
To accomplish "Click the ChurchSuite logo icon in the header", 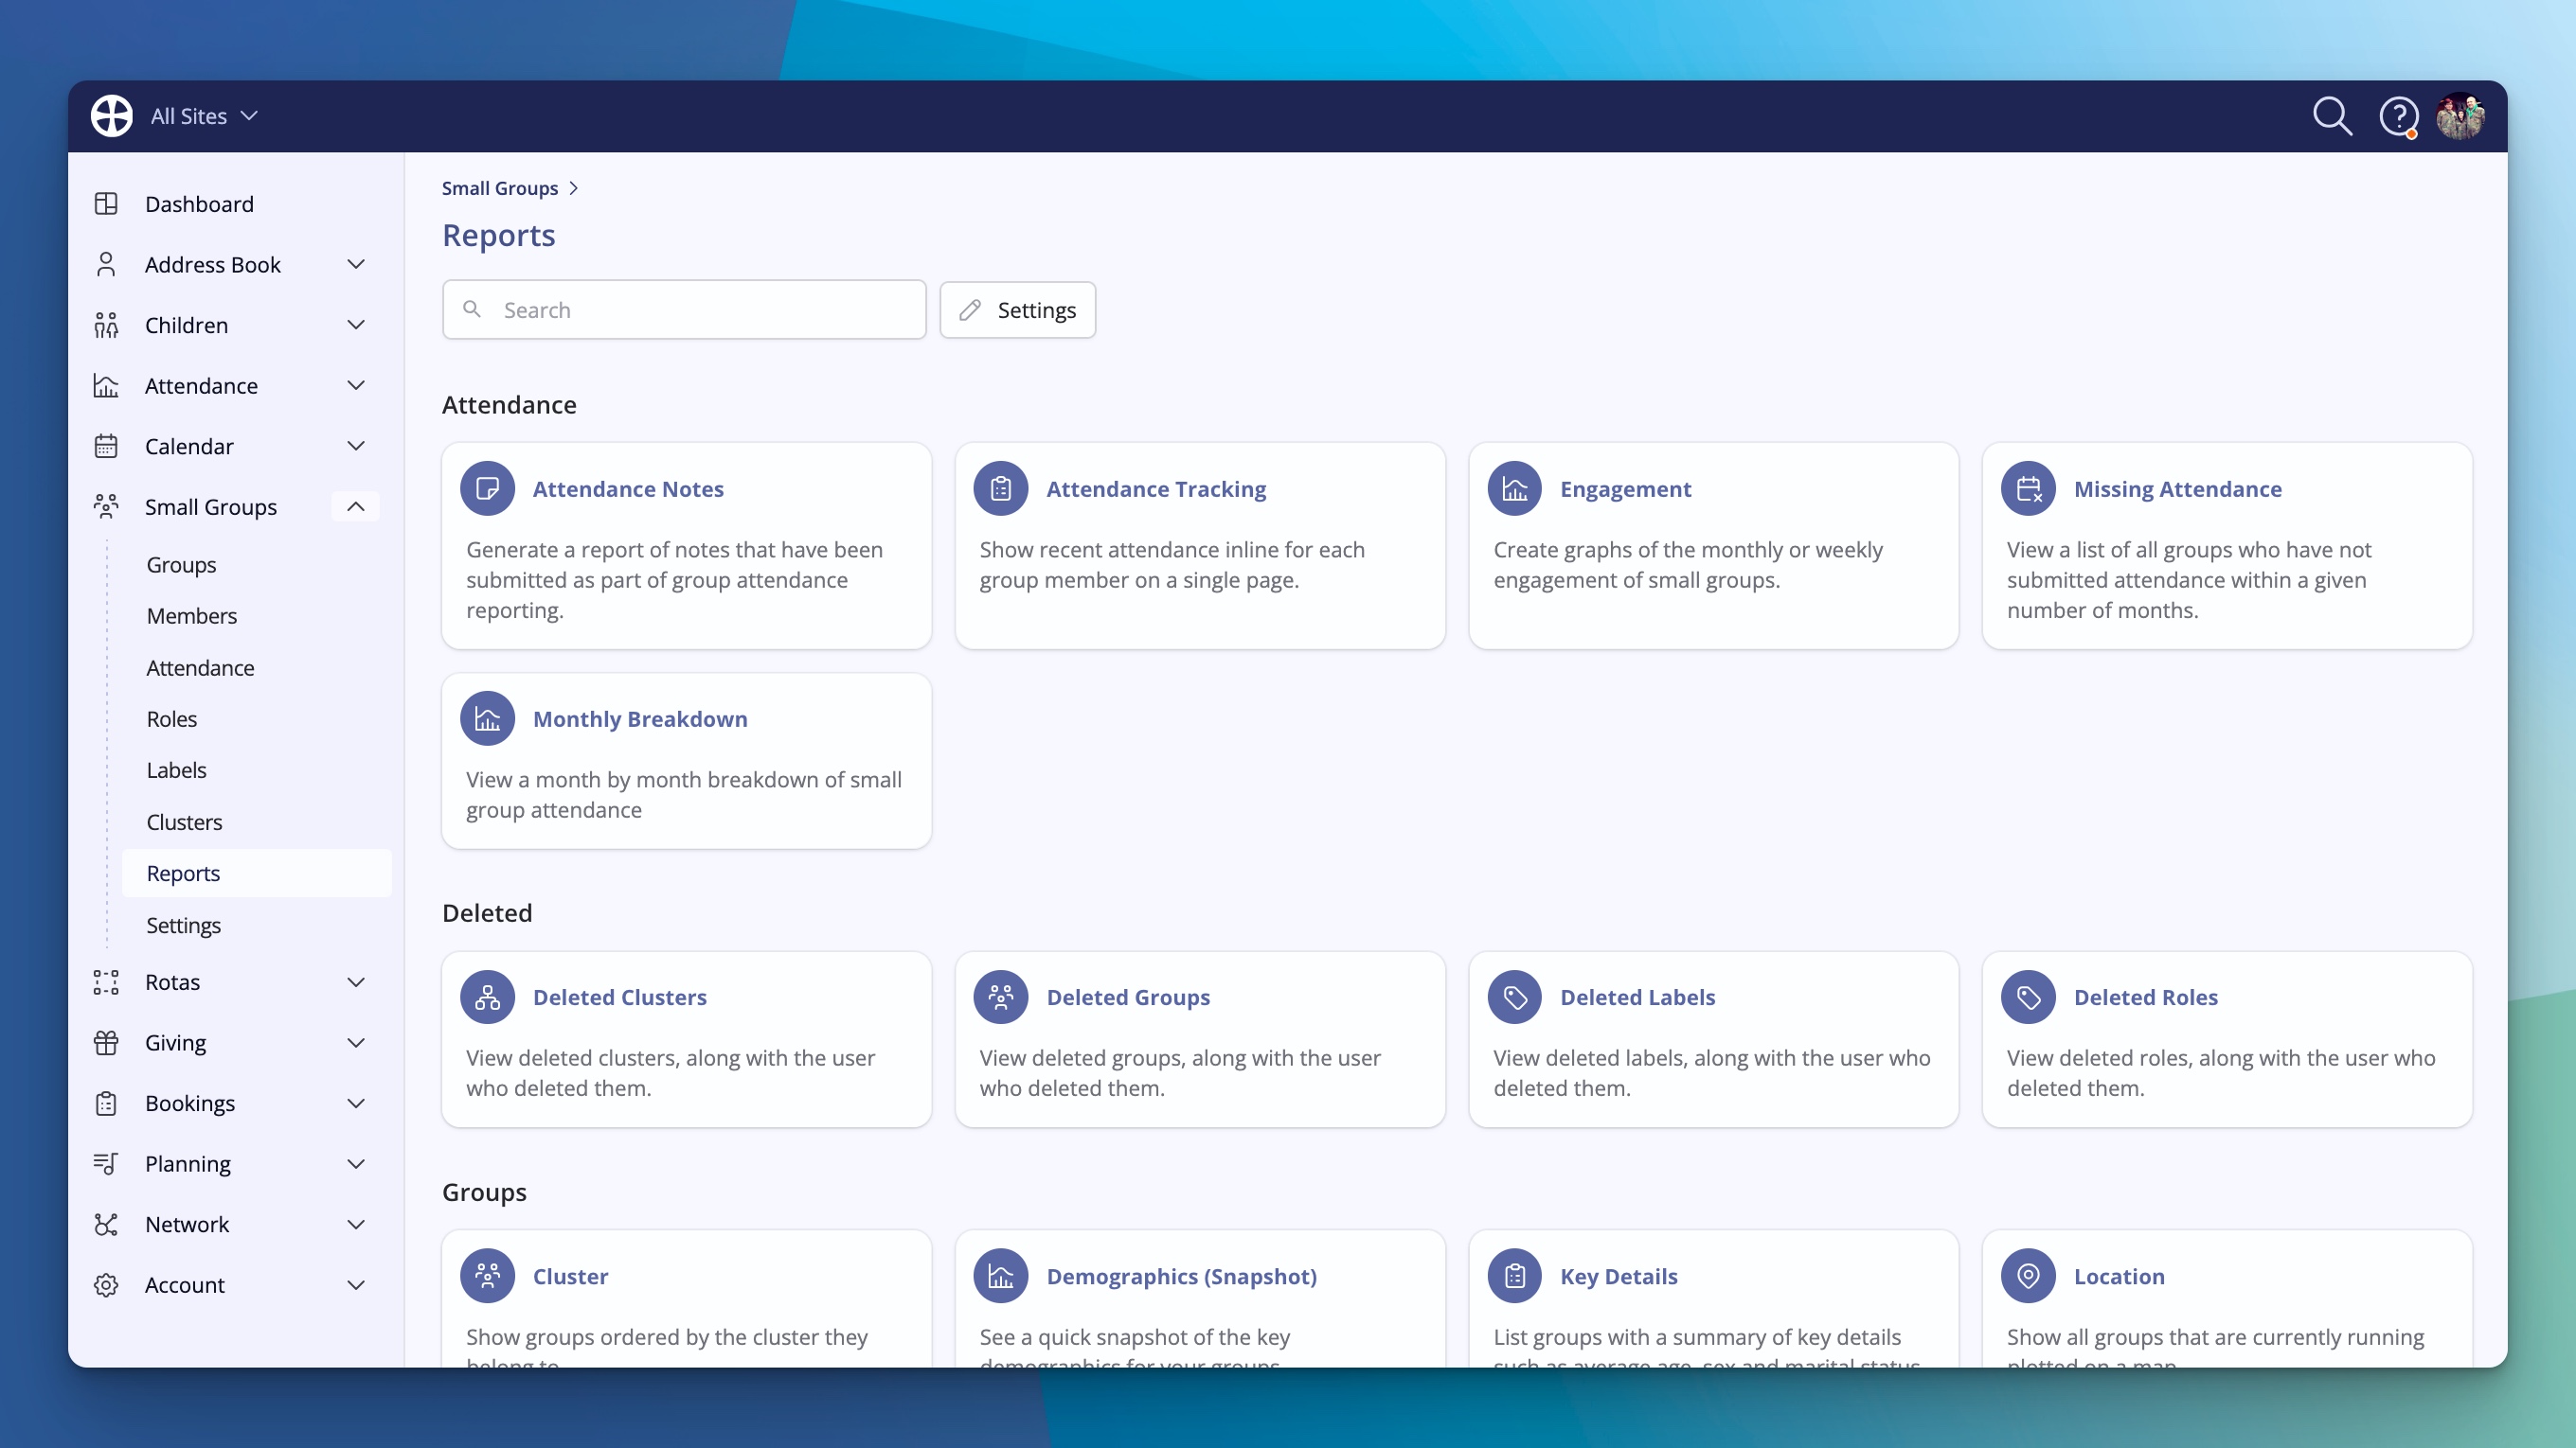I will click(111, 115).
